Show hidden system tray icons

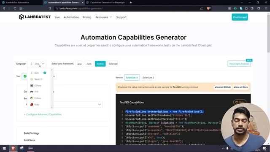coord(223,148)
